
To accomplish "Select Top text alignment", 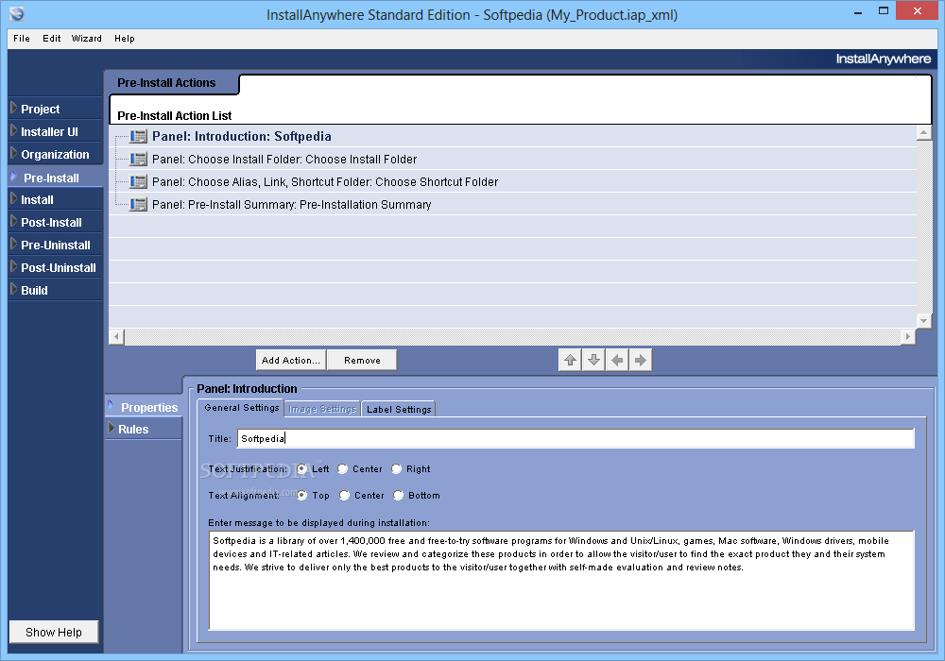I will (302, 496).
